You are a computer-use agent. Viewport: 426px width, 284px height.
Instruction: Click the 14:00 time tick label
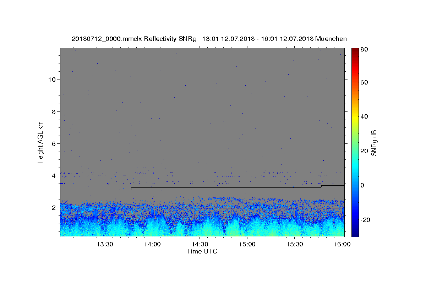pyautogui.click(x=152, y=244)
